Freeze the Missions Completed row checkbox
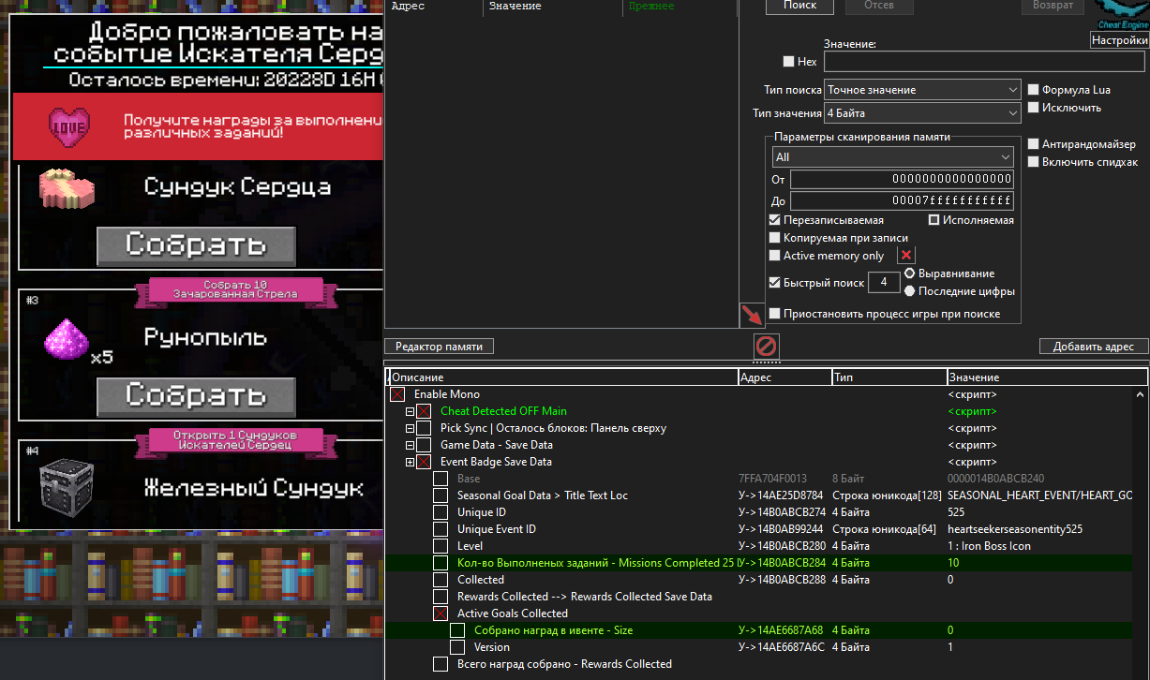The height and width of the screenshot is (680, 1150). point(441,563)
